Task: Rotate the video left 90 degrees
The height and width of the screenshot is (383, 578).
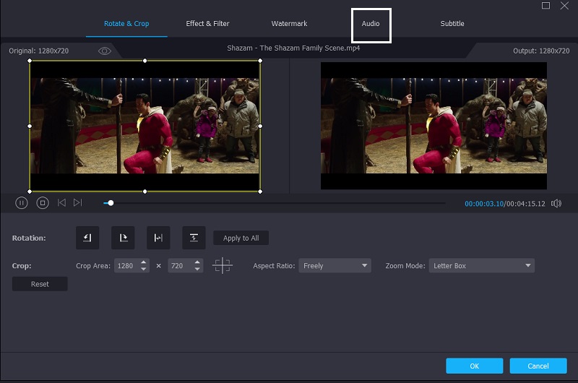Action: pyautogui.click(x=87, y=238)
